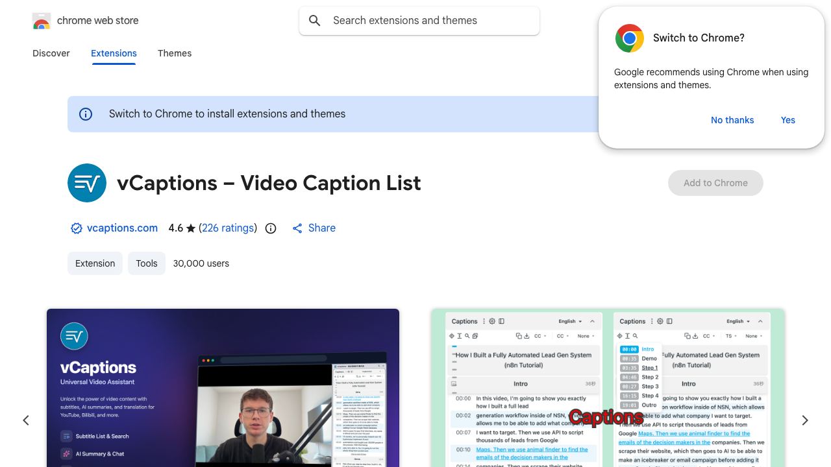Open the vcaptions.com publisher link

click(122, 228)
